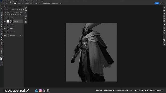Click the Artstation icon in the bottom banner
This screenshot has width=166, height=93.
coord(36,91)
